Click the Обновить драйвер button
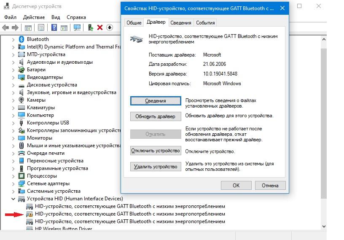 tap(156, 116)
